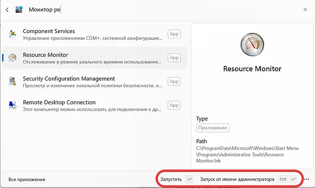Click the Управление приложениями COM+ description
315x188 pixels.
tap(93, 38)
